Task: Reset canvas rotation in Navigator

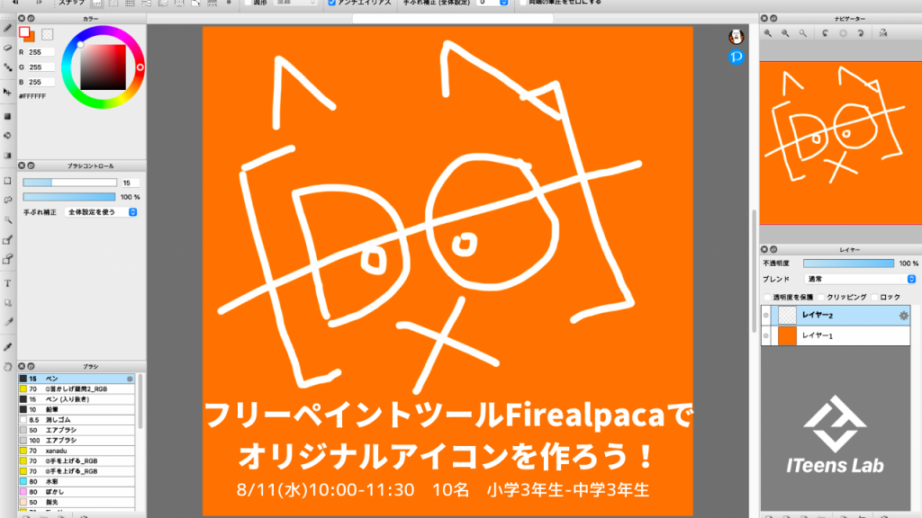Action: point(843,33)
